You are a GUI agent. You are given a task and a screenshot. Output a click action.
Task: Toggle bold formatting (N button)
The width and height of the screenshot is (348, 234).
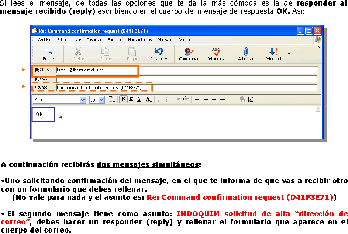(123, 99)
